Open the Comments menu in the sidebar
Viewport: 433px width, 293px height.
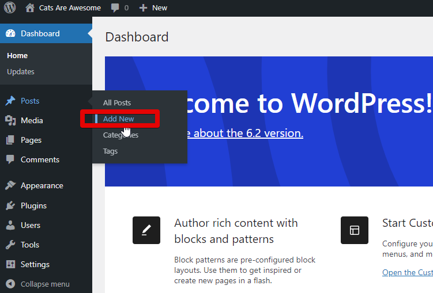tap(40, 159)
